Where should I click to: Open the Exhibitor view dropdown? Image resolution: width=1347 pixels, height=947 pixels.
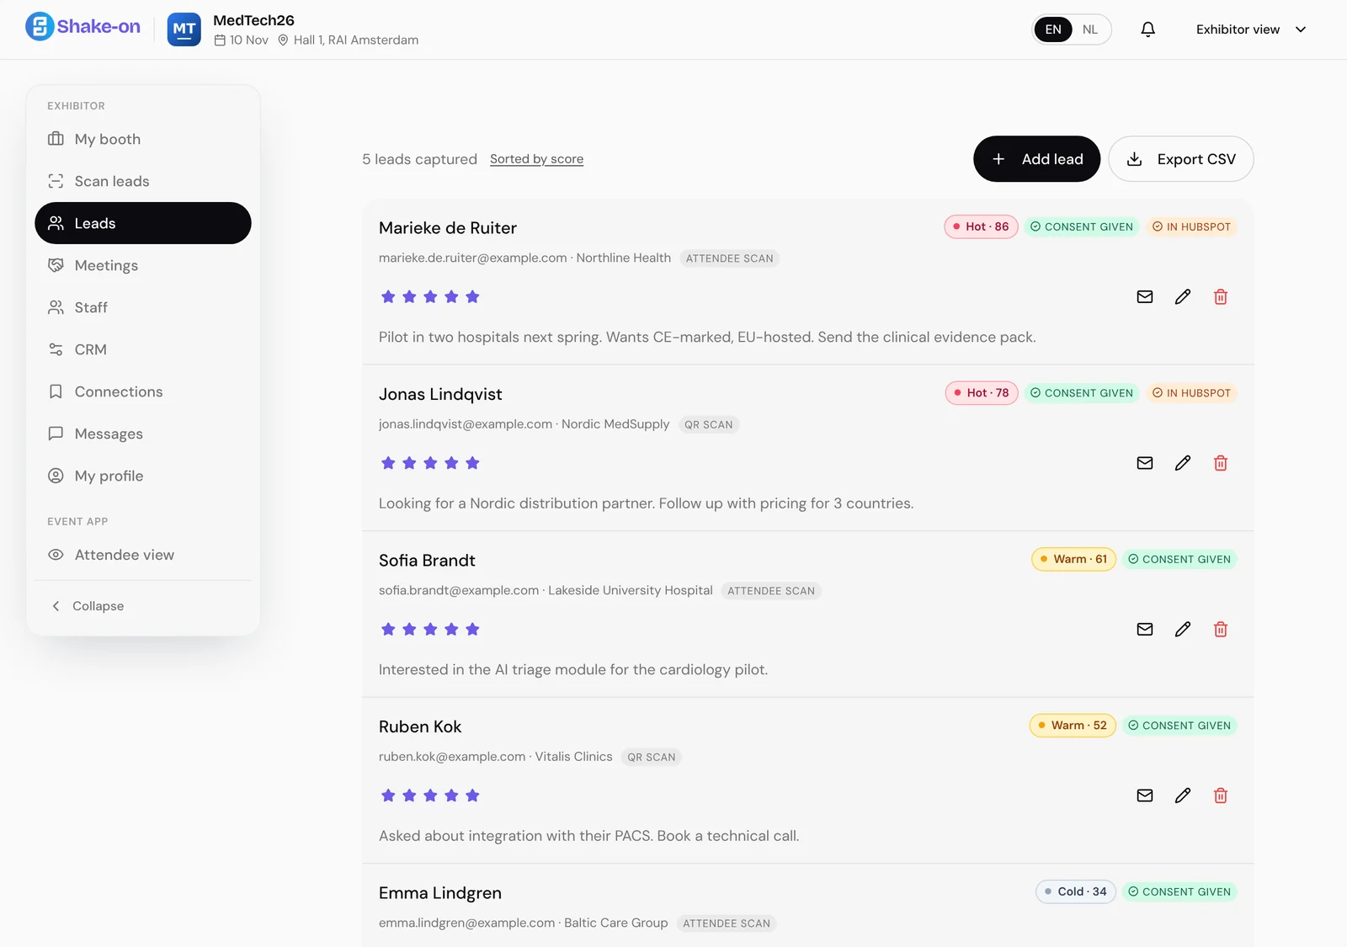point(1251,29)
